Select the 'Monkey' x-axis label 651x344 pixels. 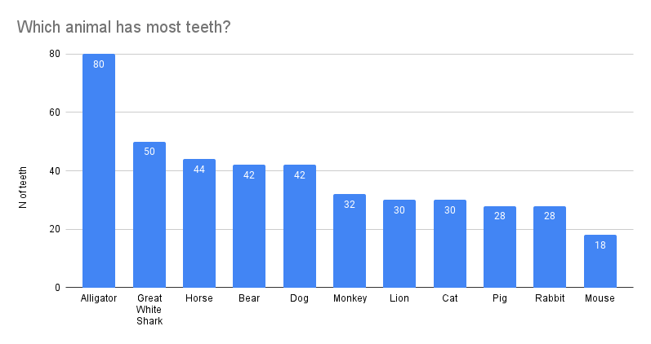[x=350, y=298]
